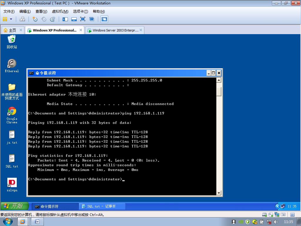Viewport: 301px width, 226px height.
Task: Click the 命令提示符 window system menu icon
Action: tap(31, 73)
